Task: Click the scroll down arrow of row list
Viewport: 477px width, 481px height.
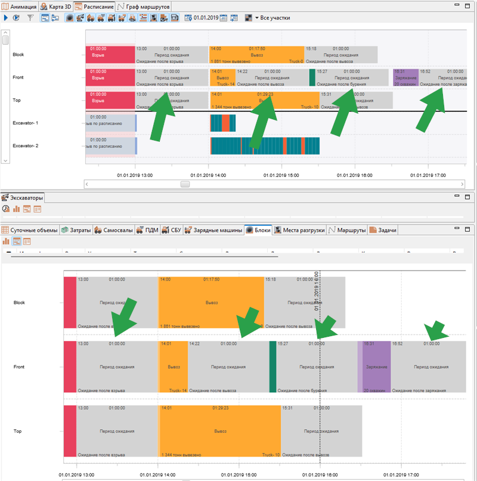Action: pyautogui.click(x=5, y=160)
